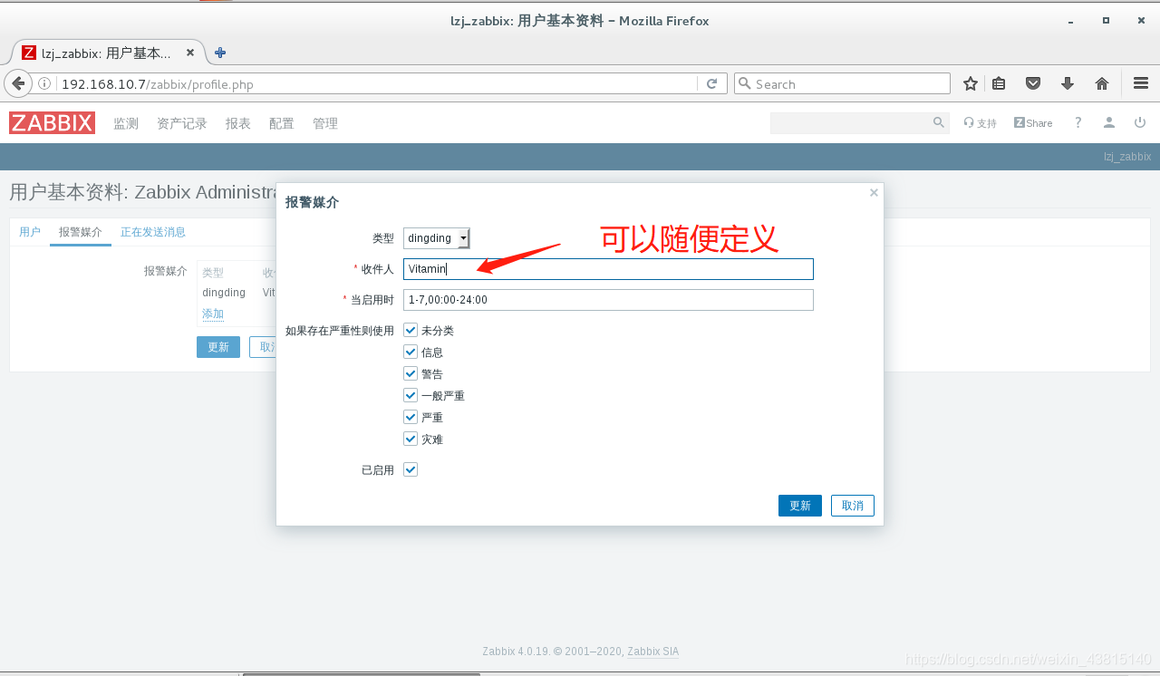Open user profile person icon

tap(1108, 122)
